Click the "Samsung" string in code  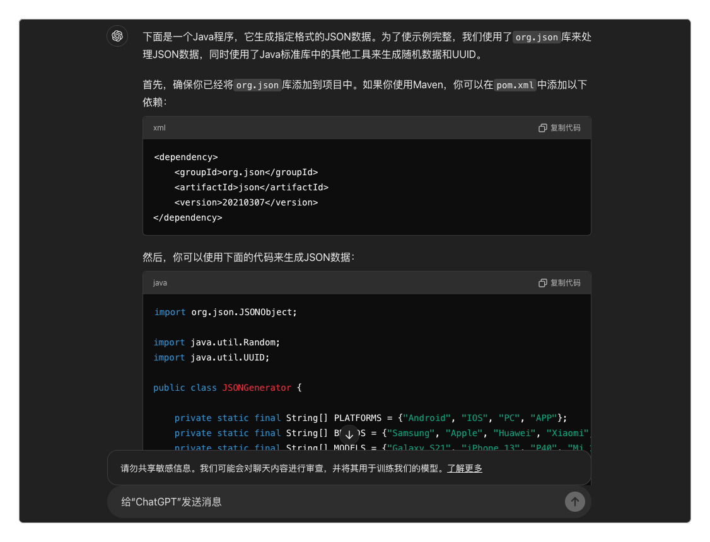click(410, 434)
